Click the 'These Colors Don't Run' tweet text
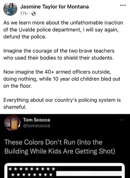The height and width of the screenshot is (178, 130). coord(60,147)
